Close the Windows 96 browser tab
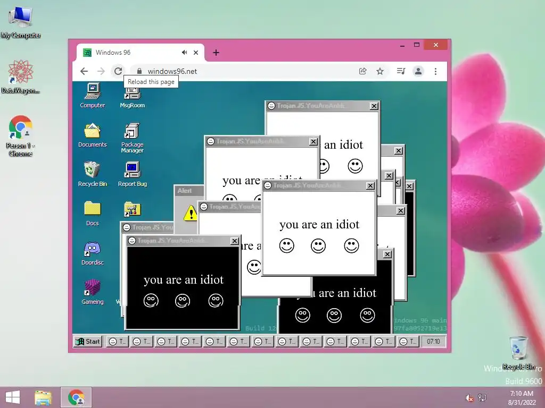Image resolution: width=545 pixels, height=408 pixels. point(196,53)
